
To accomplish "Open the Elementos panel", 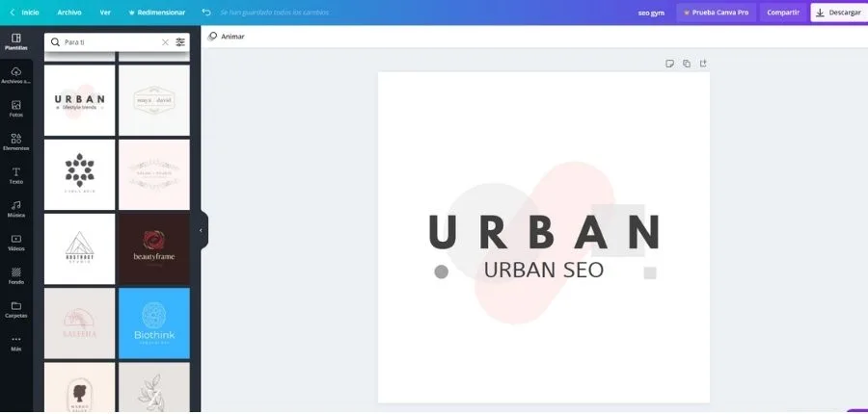I will click(15, 142).
